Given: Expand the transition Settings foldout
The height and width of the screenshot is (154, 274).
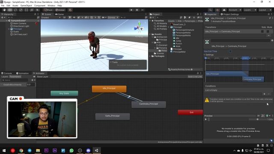Looking at the screenshot, I should tap(205, 55).
